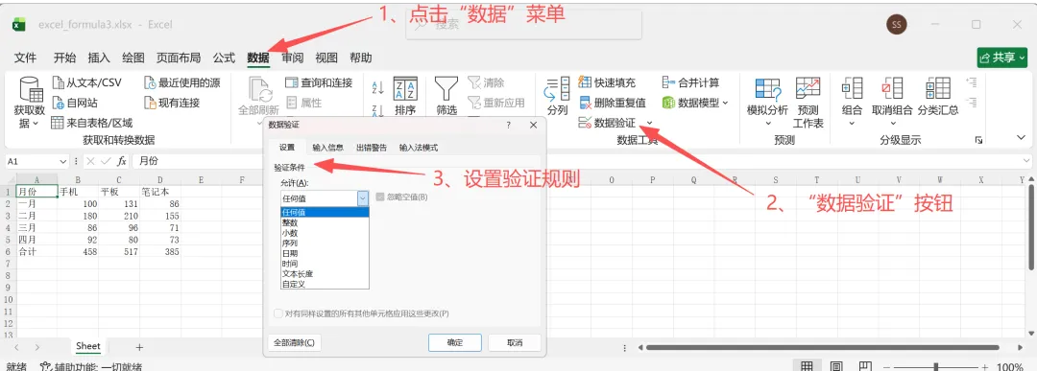Click 重新应用 (Reapply) filter
Image resolution: width=1037 pixels, height=371 pixels.
[496, 103]
